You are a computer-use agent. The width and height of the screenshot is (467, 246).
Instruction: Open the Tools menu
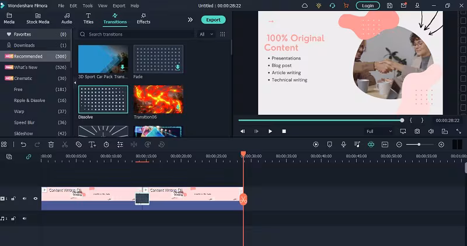(88, 6)
